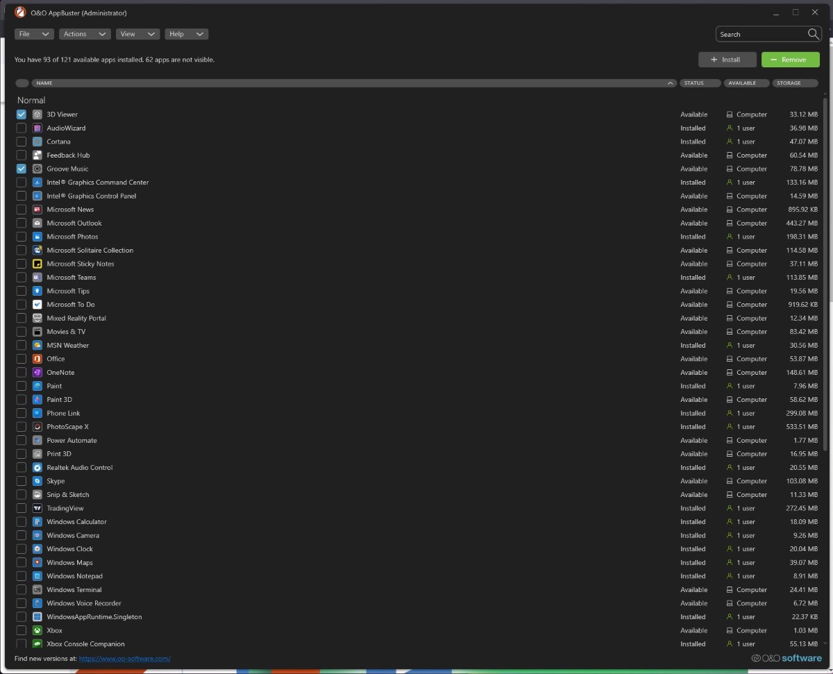Check the Cortana checkbox
The width and height of the screenshot is (833, 674).
[22, 142]
